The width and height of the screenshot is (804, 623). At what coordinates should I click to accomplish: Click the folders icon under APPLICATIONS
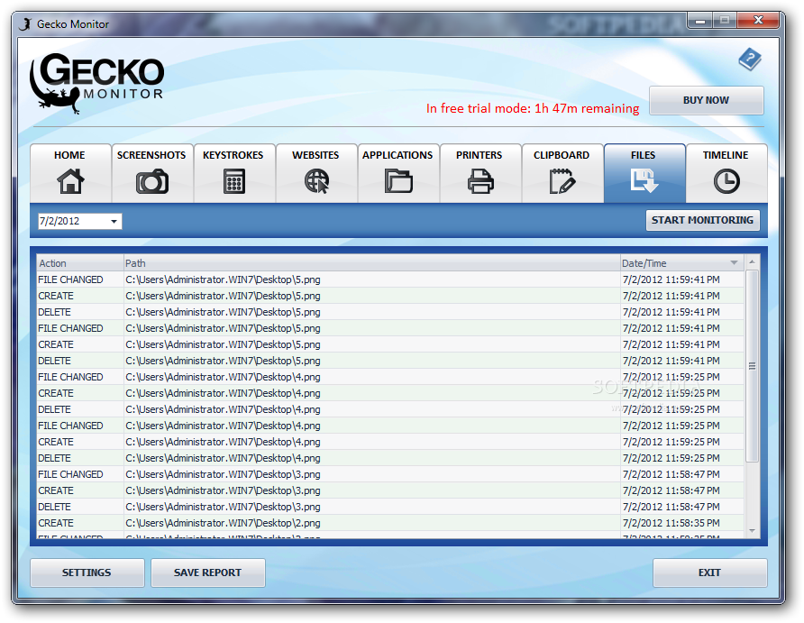(x=398, y=181)
